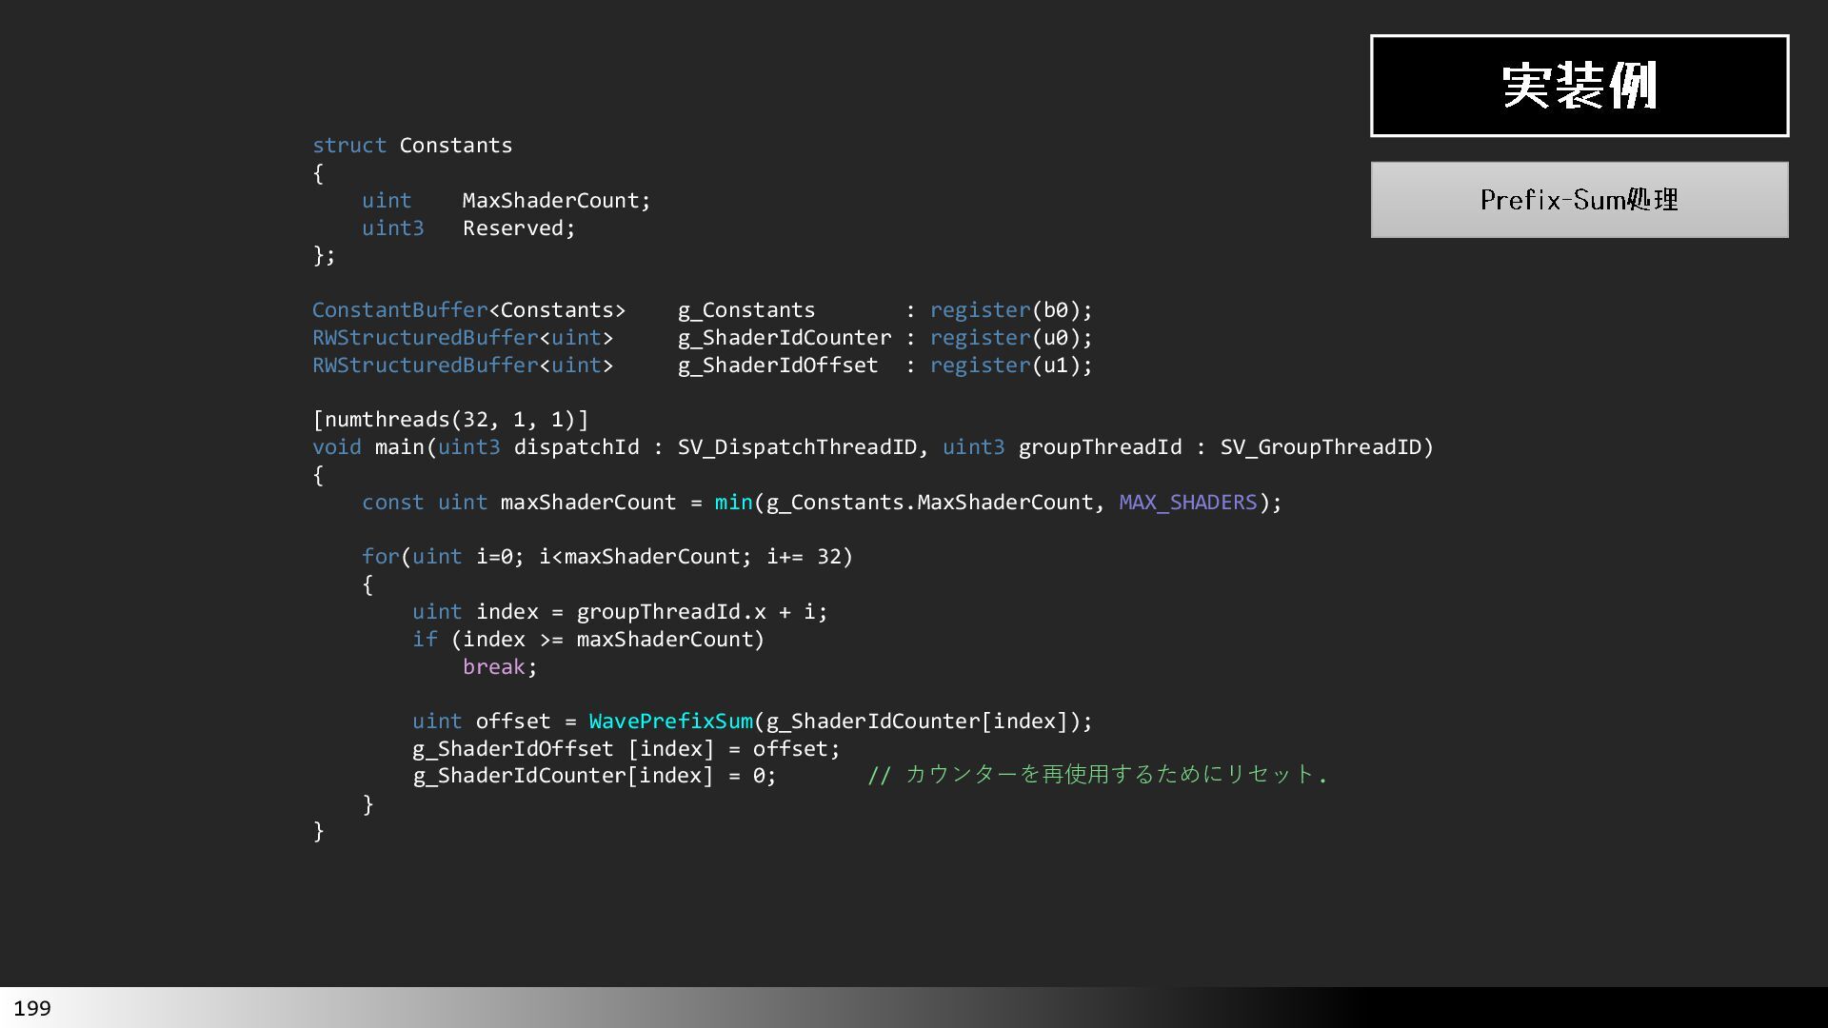This screenshot has height=1028, width=1828.
Task: Click the 'uint3 Reserved;' line
Action: point(468,228)
